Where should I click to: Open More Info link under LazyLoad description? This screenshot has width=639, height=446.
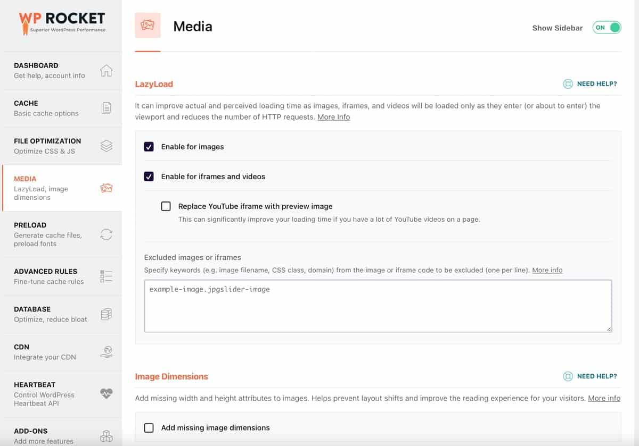pos(334,117)
